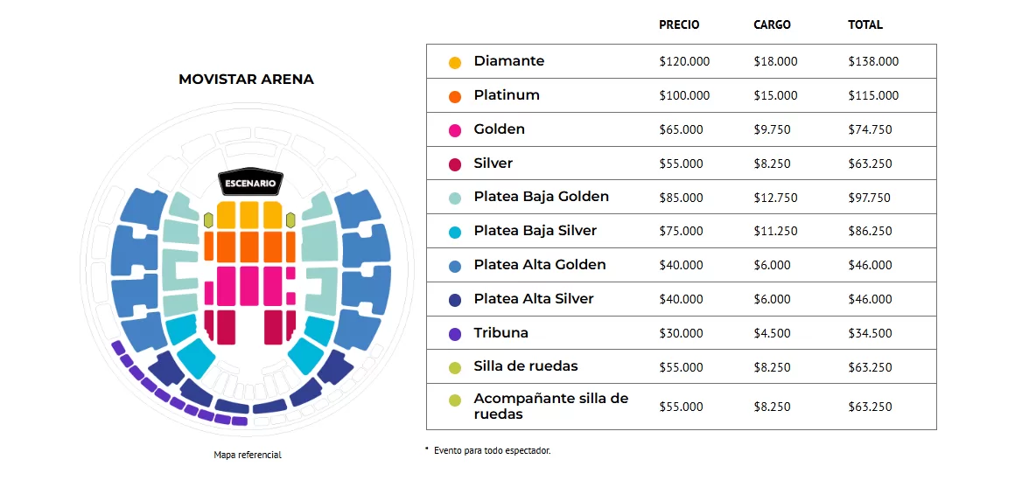Click the Platea Alta Golden legend dot
Screen dimensions: 1015x494
455,267
